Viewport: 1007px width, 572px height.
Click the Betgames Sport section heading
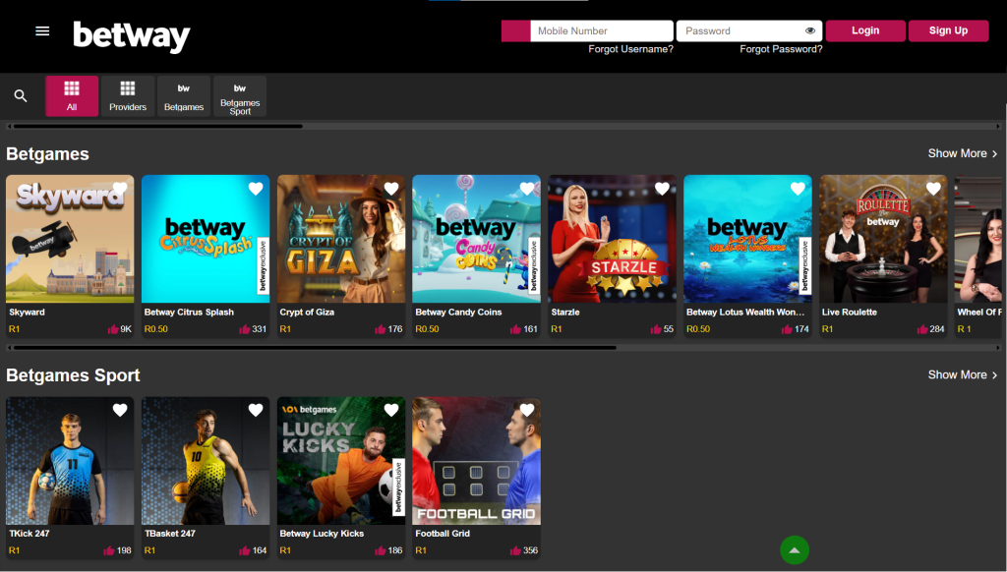pos(73,375)
